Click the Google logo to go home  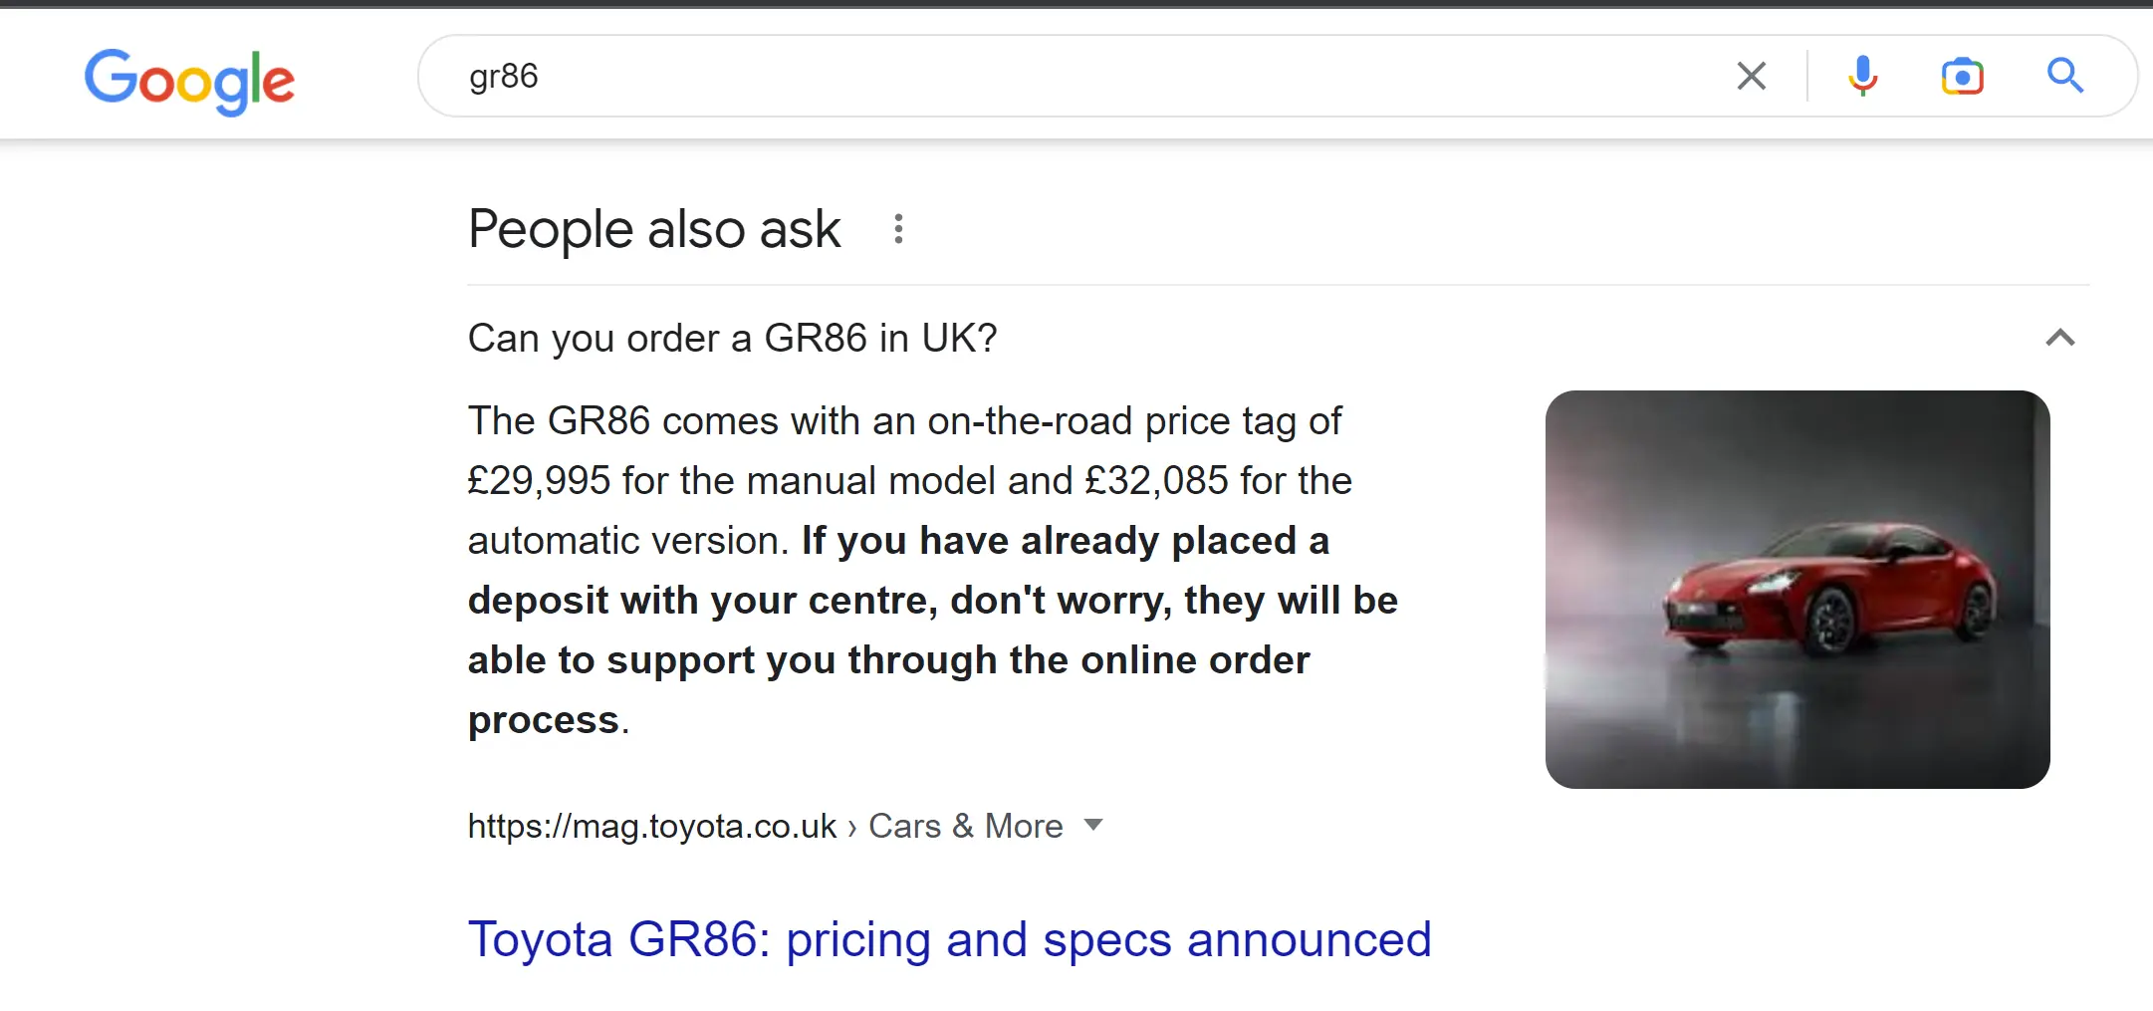[x=189, y=81]
